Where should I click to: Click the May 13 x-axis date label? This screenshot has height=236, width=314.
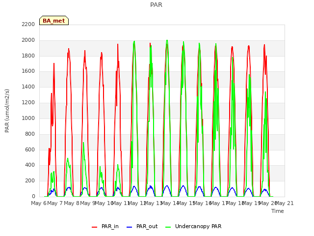tap(154, 203)
